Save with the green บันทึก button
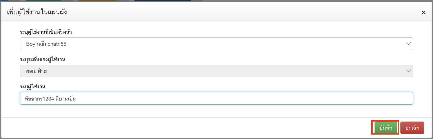This screenshot has height=139, width=433. coord(386,128)
